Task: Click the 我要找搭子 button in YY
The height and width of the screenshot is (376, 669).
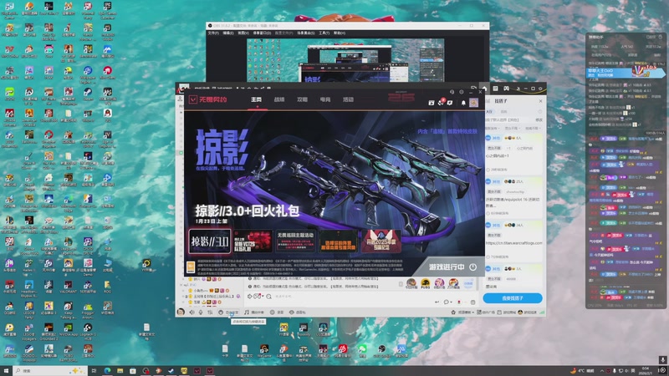Action: click(x=513, y=298)
